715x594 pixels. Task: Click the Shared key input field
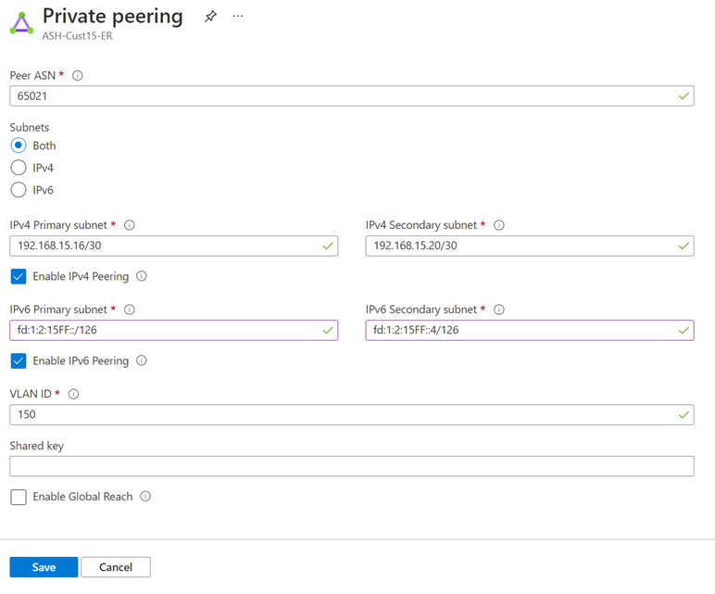click(x=352, y=466)
